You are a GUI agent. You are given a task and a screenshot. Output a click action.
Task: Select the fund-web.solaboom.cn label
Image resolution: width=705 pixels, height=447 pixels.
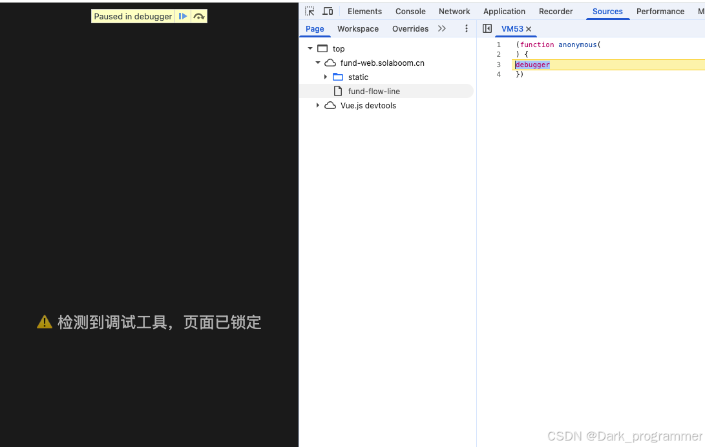coord(382,63)
